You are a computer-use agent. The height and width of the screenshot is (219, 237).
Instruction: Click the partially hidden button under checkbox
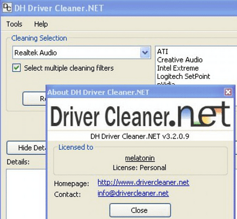[34, 99]
